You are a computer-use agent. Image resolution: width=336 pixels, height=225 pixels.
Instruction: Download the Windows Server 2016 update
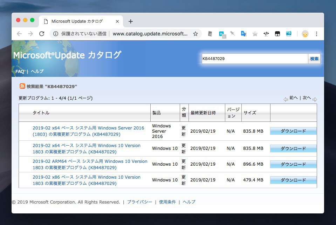tap(293, 131)
